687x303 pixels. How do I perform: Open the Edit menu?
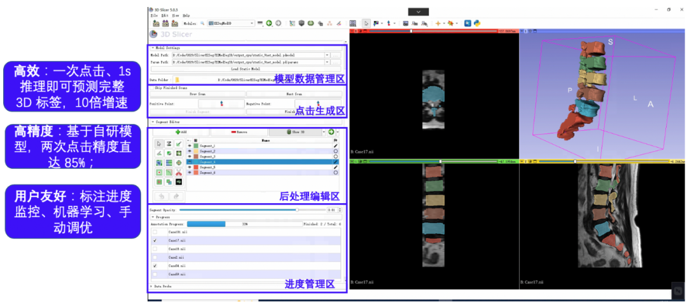(165, 15)
